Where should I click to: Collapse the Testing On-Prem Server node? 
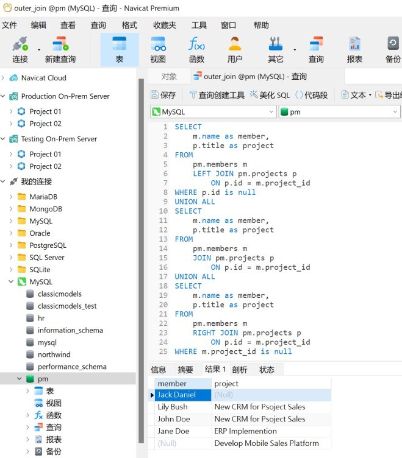click(3, 139)
